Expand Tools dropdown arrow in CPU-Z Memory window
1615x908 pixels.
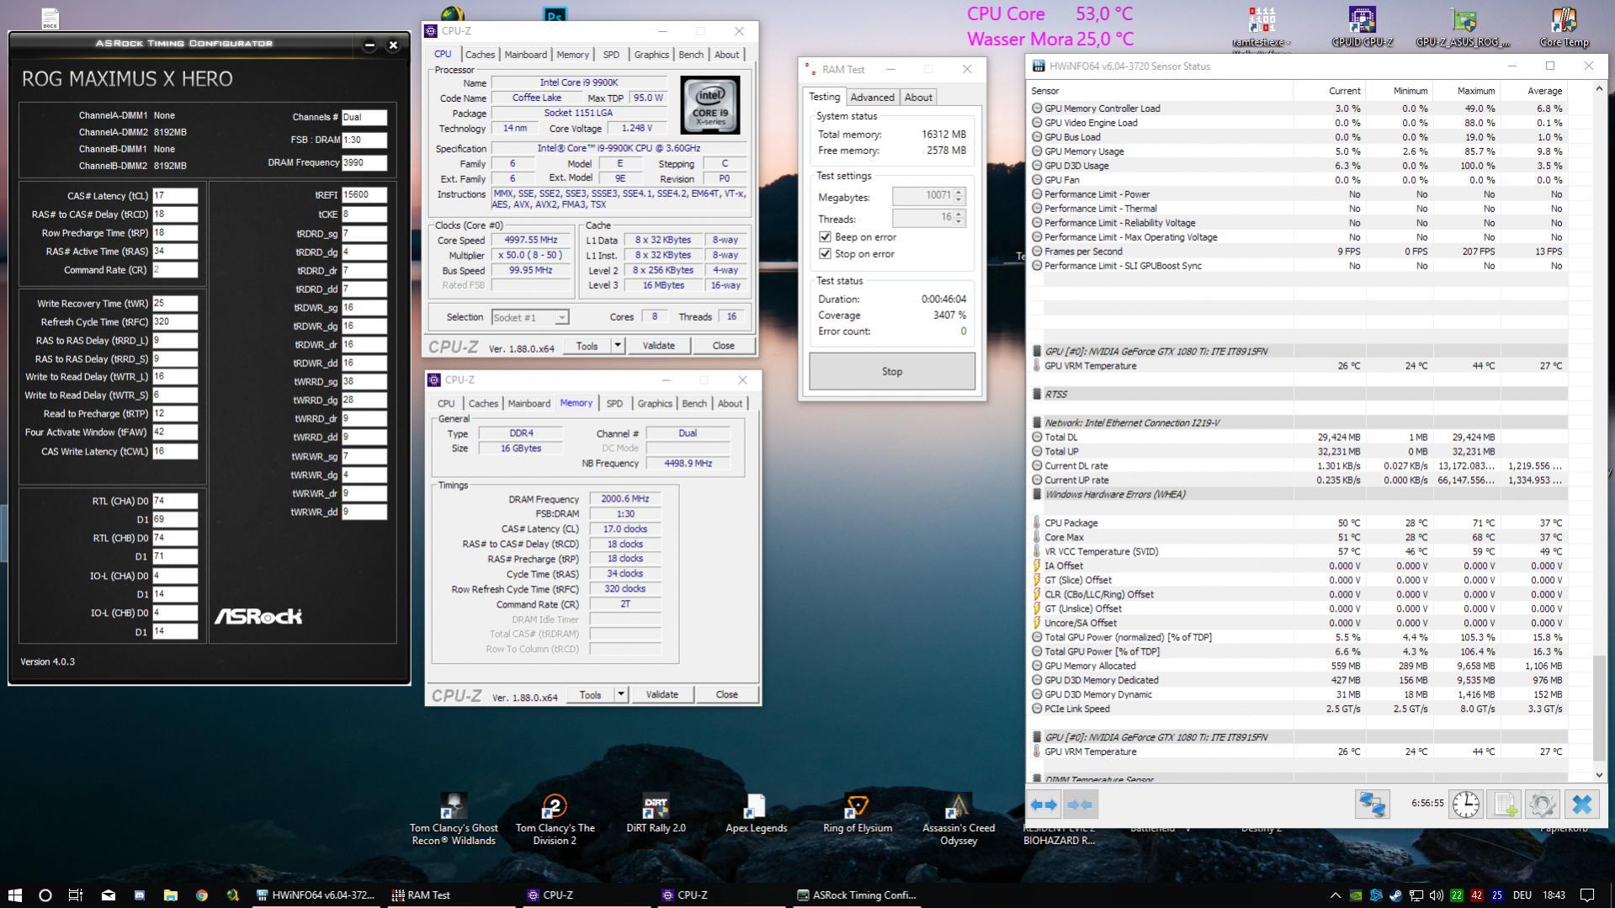tap(620, 694)
